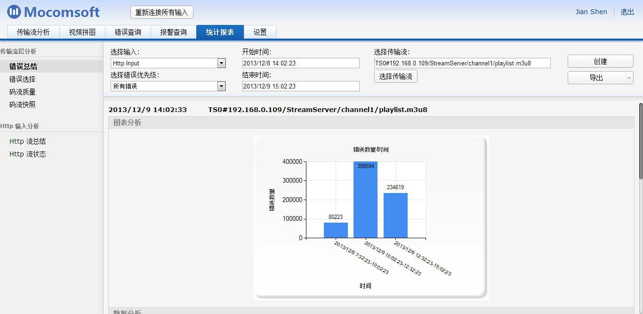643x314 pixels.
Task: Switch to the 传输流分析 tab
Action: pos(32,32)
